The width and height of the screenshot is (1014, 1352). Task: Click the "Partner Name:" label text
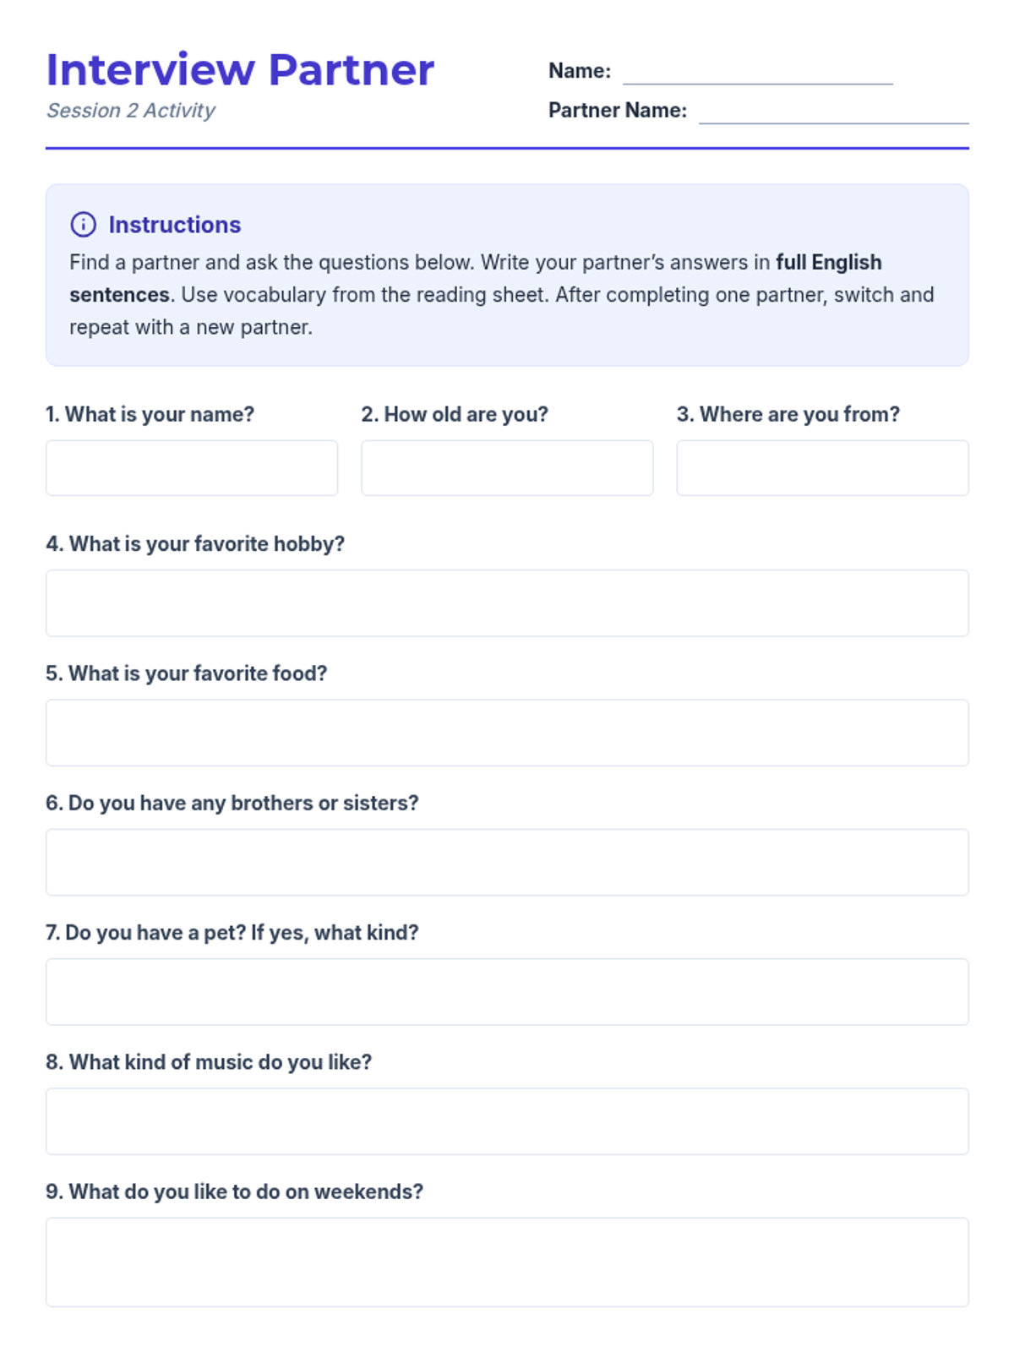[x=617, y=111]
